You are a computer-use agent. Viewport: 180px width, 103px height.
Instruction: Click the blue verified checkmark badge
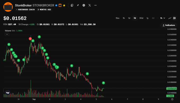56,5
